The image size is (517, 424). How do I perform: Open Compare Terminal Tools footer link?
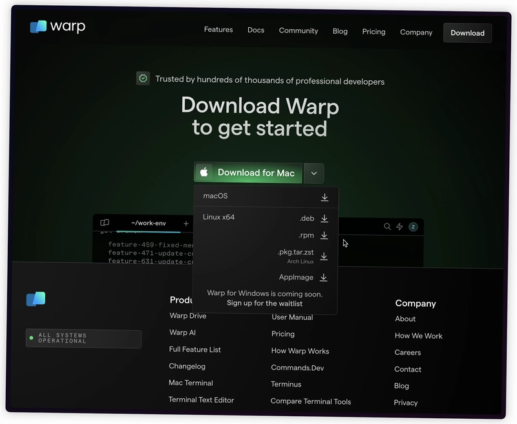(x=311, y=401)
